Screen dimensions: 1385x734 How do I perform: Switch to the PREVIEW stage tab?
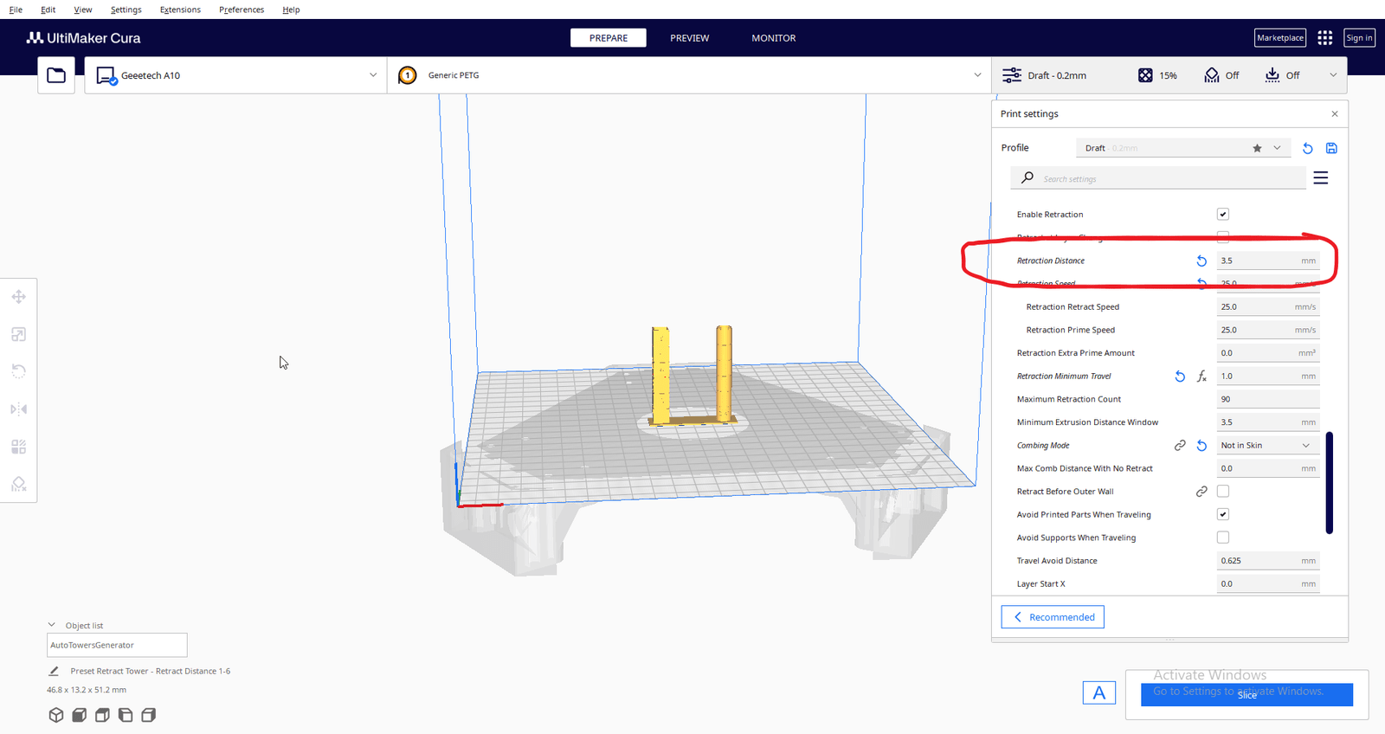click(x=689, y=38)
